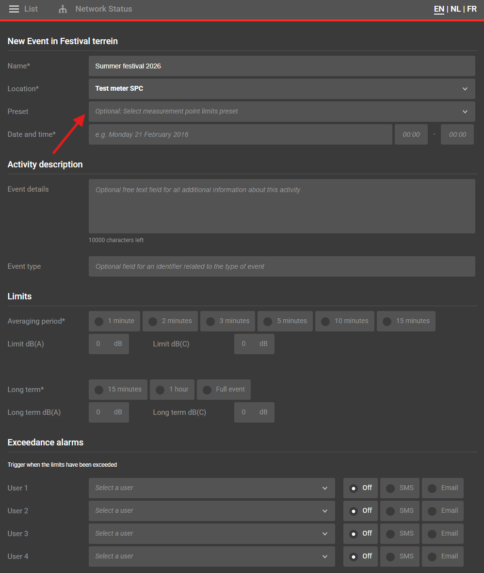Open the Preset limits dropdown
The image size is (484, 573).
(281, 112)
